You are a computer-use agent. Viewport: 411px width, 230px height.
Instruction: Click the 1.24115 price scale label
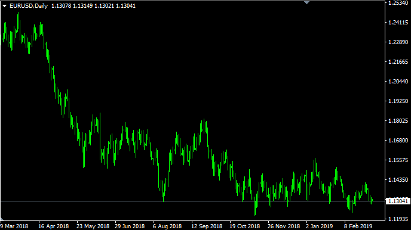click(398, 23)
